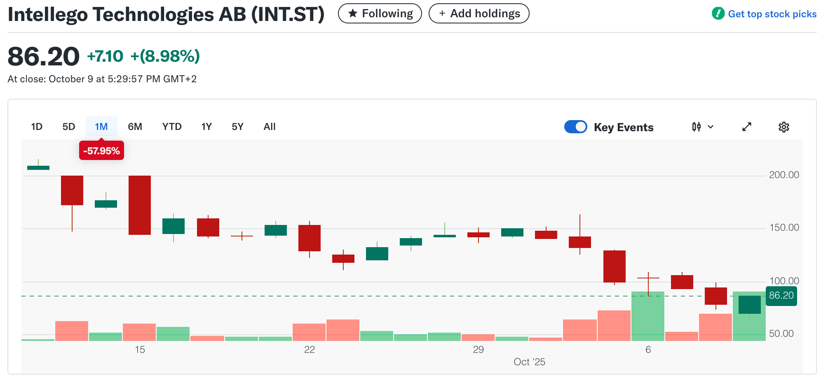
Task: Select the 1Y range tab
Action: (x=206, y=127)
